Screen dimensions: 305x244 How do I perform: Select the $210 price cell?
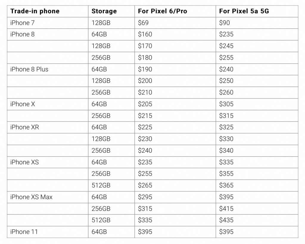145,92
